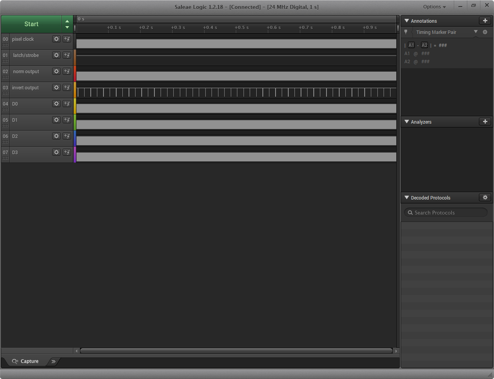Set trigger edge on latch/strobe channel
The height and width of the screenshot is (379, 494).
tap(67, 55)
